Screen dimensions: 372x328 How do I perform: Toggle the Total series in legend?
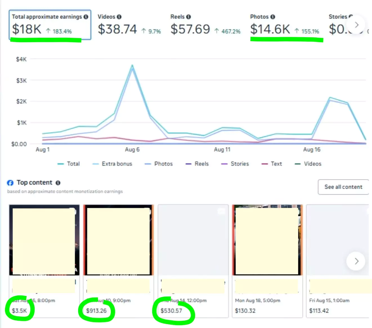[69, 164]
